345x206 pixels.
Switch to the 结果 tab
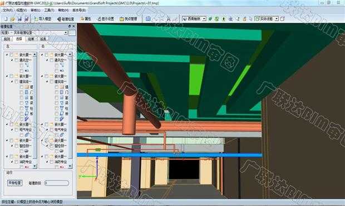31,39
